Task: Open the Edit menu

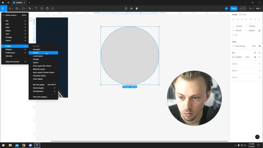Action: point(15,24)
